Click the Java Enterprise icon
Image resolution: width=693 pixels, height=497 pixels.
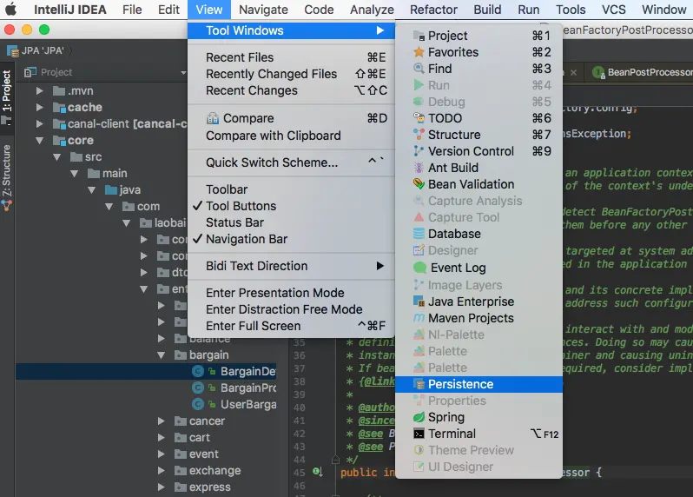(x=419, y=302)
